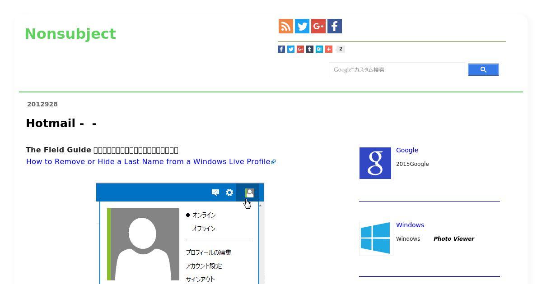Click the 2015Google description text

(x=412, y=164)
